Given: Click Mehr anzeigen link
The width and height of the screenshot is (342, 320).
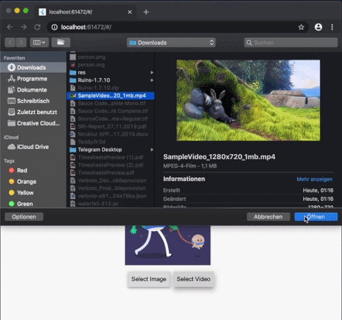Looking at the screenshot, I should pyautogui.click(x=315, y=179).
